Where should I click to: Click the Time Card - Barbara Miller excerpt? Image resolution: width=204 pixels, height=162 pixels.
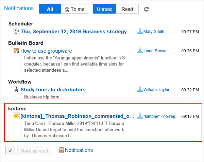pos(75,129)
